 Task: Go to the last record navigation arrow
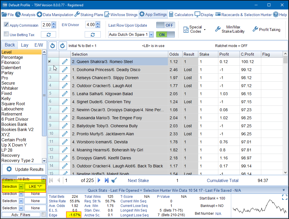coord(106,180)
